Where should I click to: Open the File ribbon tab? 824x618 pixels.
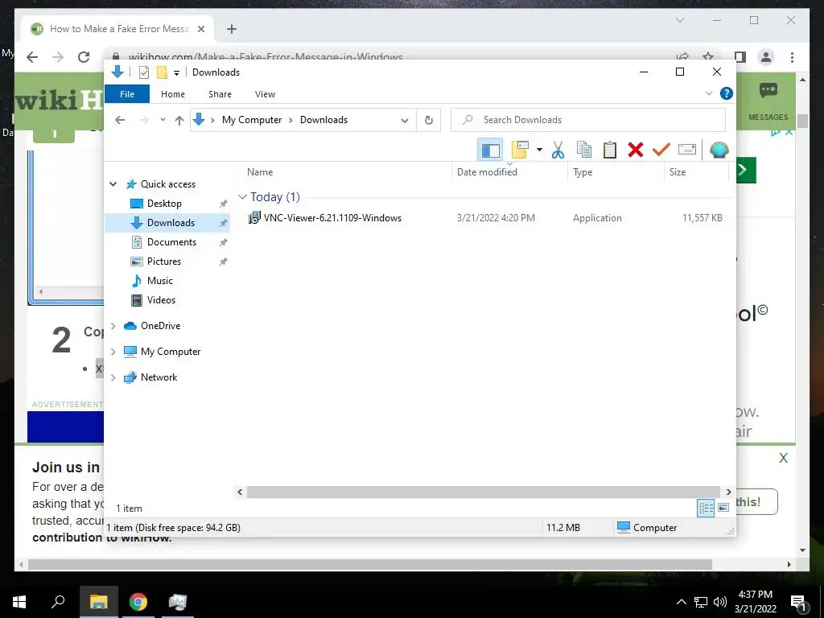pos(127,94)
